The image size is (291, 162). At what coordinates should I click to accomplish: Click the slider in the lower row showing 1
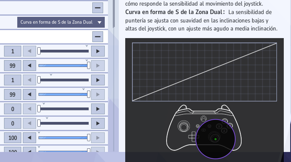pos(64,80)
